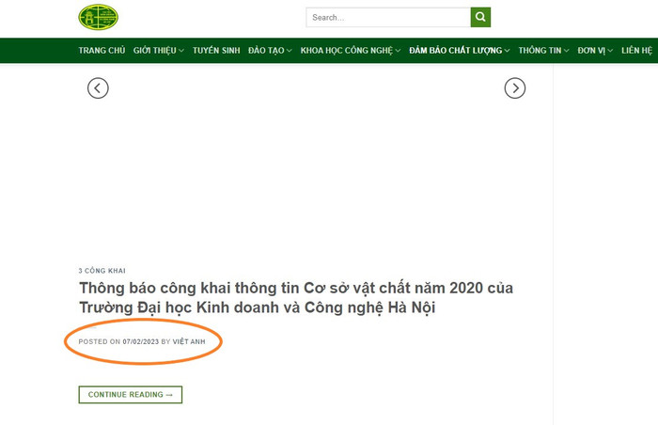This screenshot has height=425, width=658.
Task: Click the chevron arrow beside THÔNG TIN
Action: [566, 51]
